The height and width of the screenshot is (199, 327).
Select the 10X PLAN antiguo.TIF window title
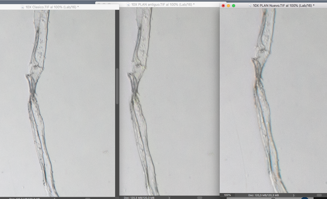(x=163, y=4)
